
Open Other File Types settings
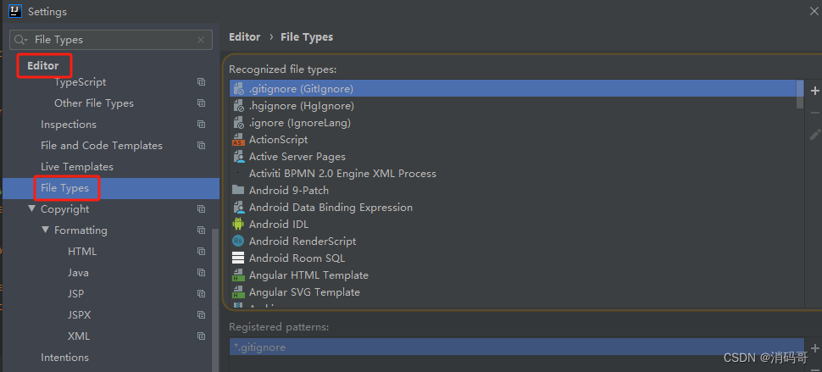click(x=94, y=103)
